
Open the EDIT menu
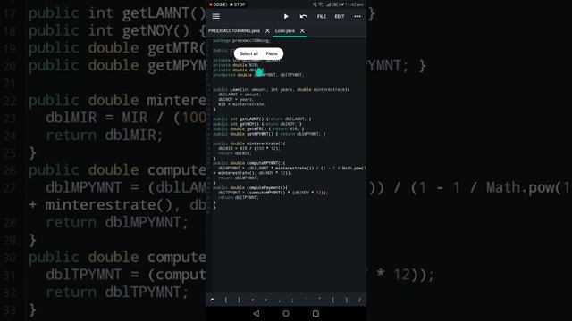pos(340,16)
